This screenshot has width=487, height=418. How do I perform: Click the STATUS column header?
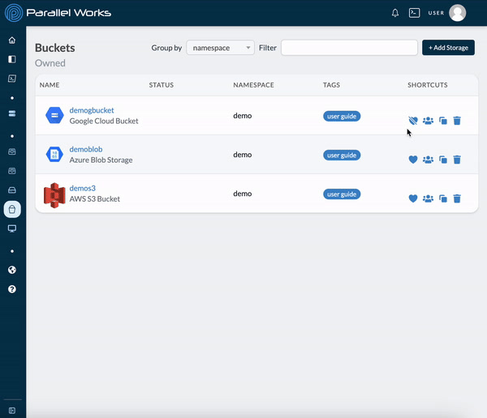[x=162, y=85]
